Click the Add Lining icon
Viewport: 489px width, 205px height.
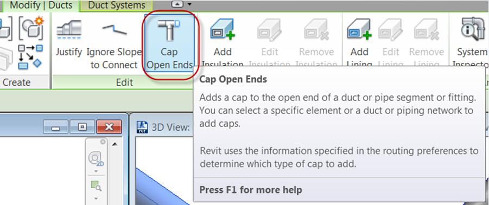pos(359,30)
